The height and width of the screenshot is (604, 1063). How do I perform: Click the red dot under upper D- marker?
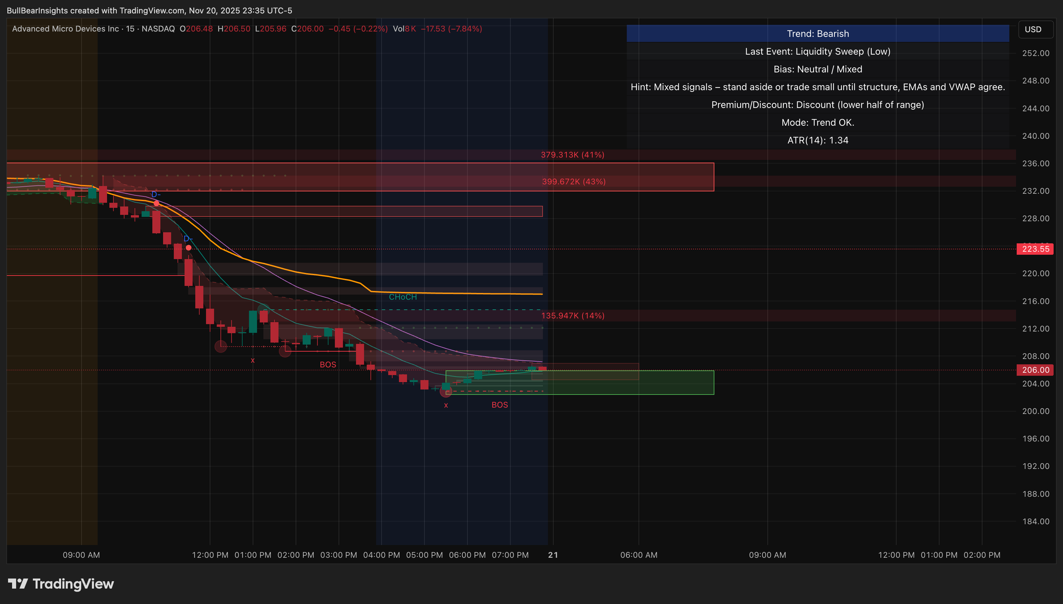pyautogui.click(x=156, y=203)
